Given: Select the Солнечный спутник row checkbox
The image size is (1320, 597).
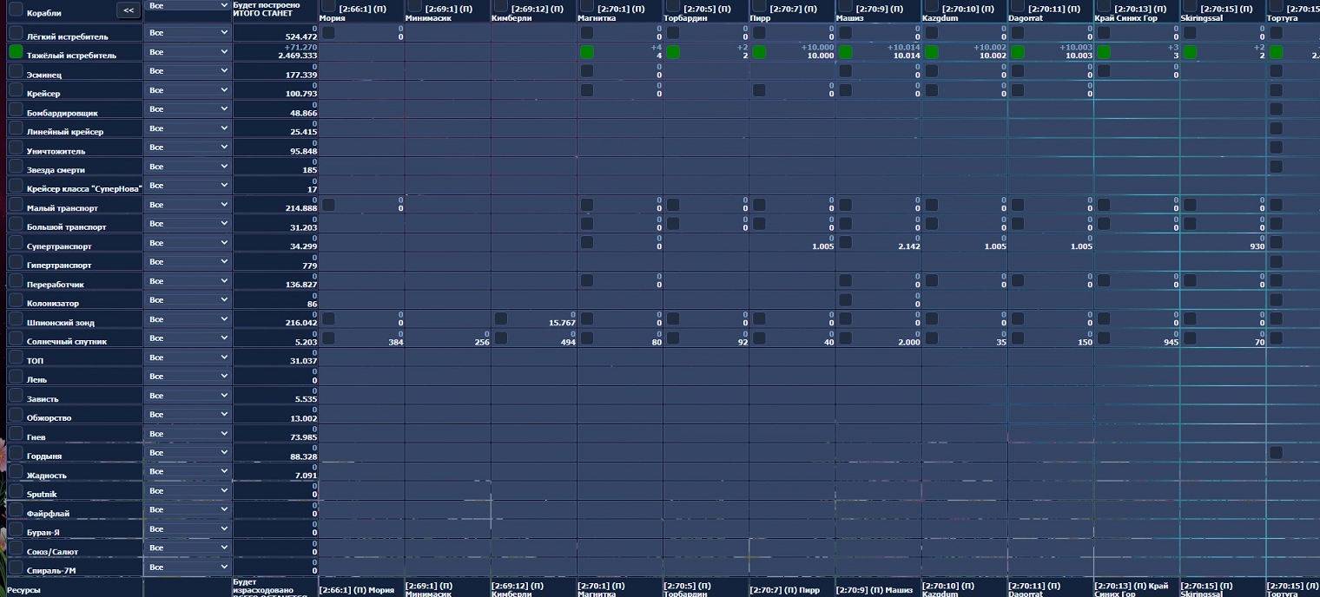Looking at the screenshot, I should click(x=16, y=338).
